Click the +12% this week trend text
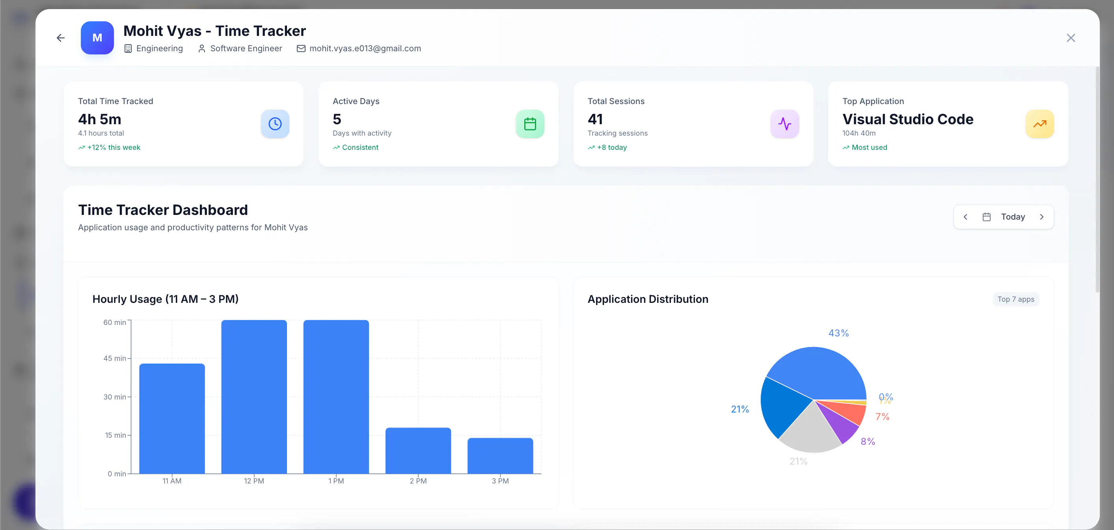 pos(114,147)
